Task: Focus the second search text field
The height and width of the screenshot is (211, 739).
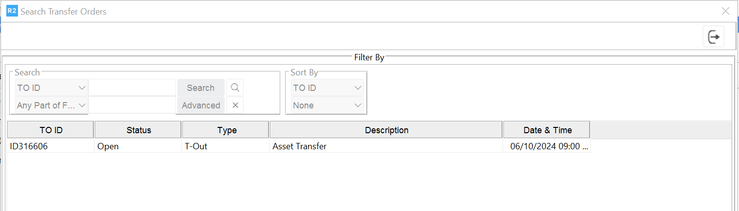Action: 132,105
